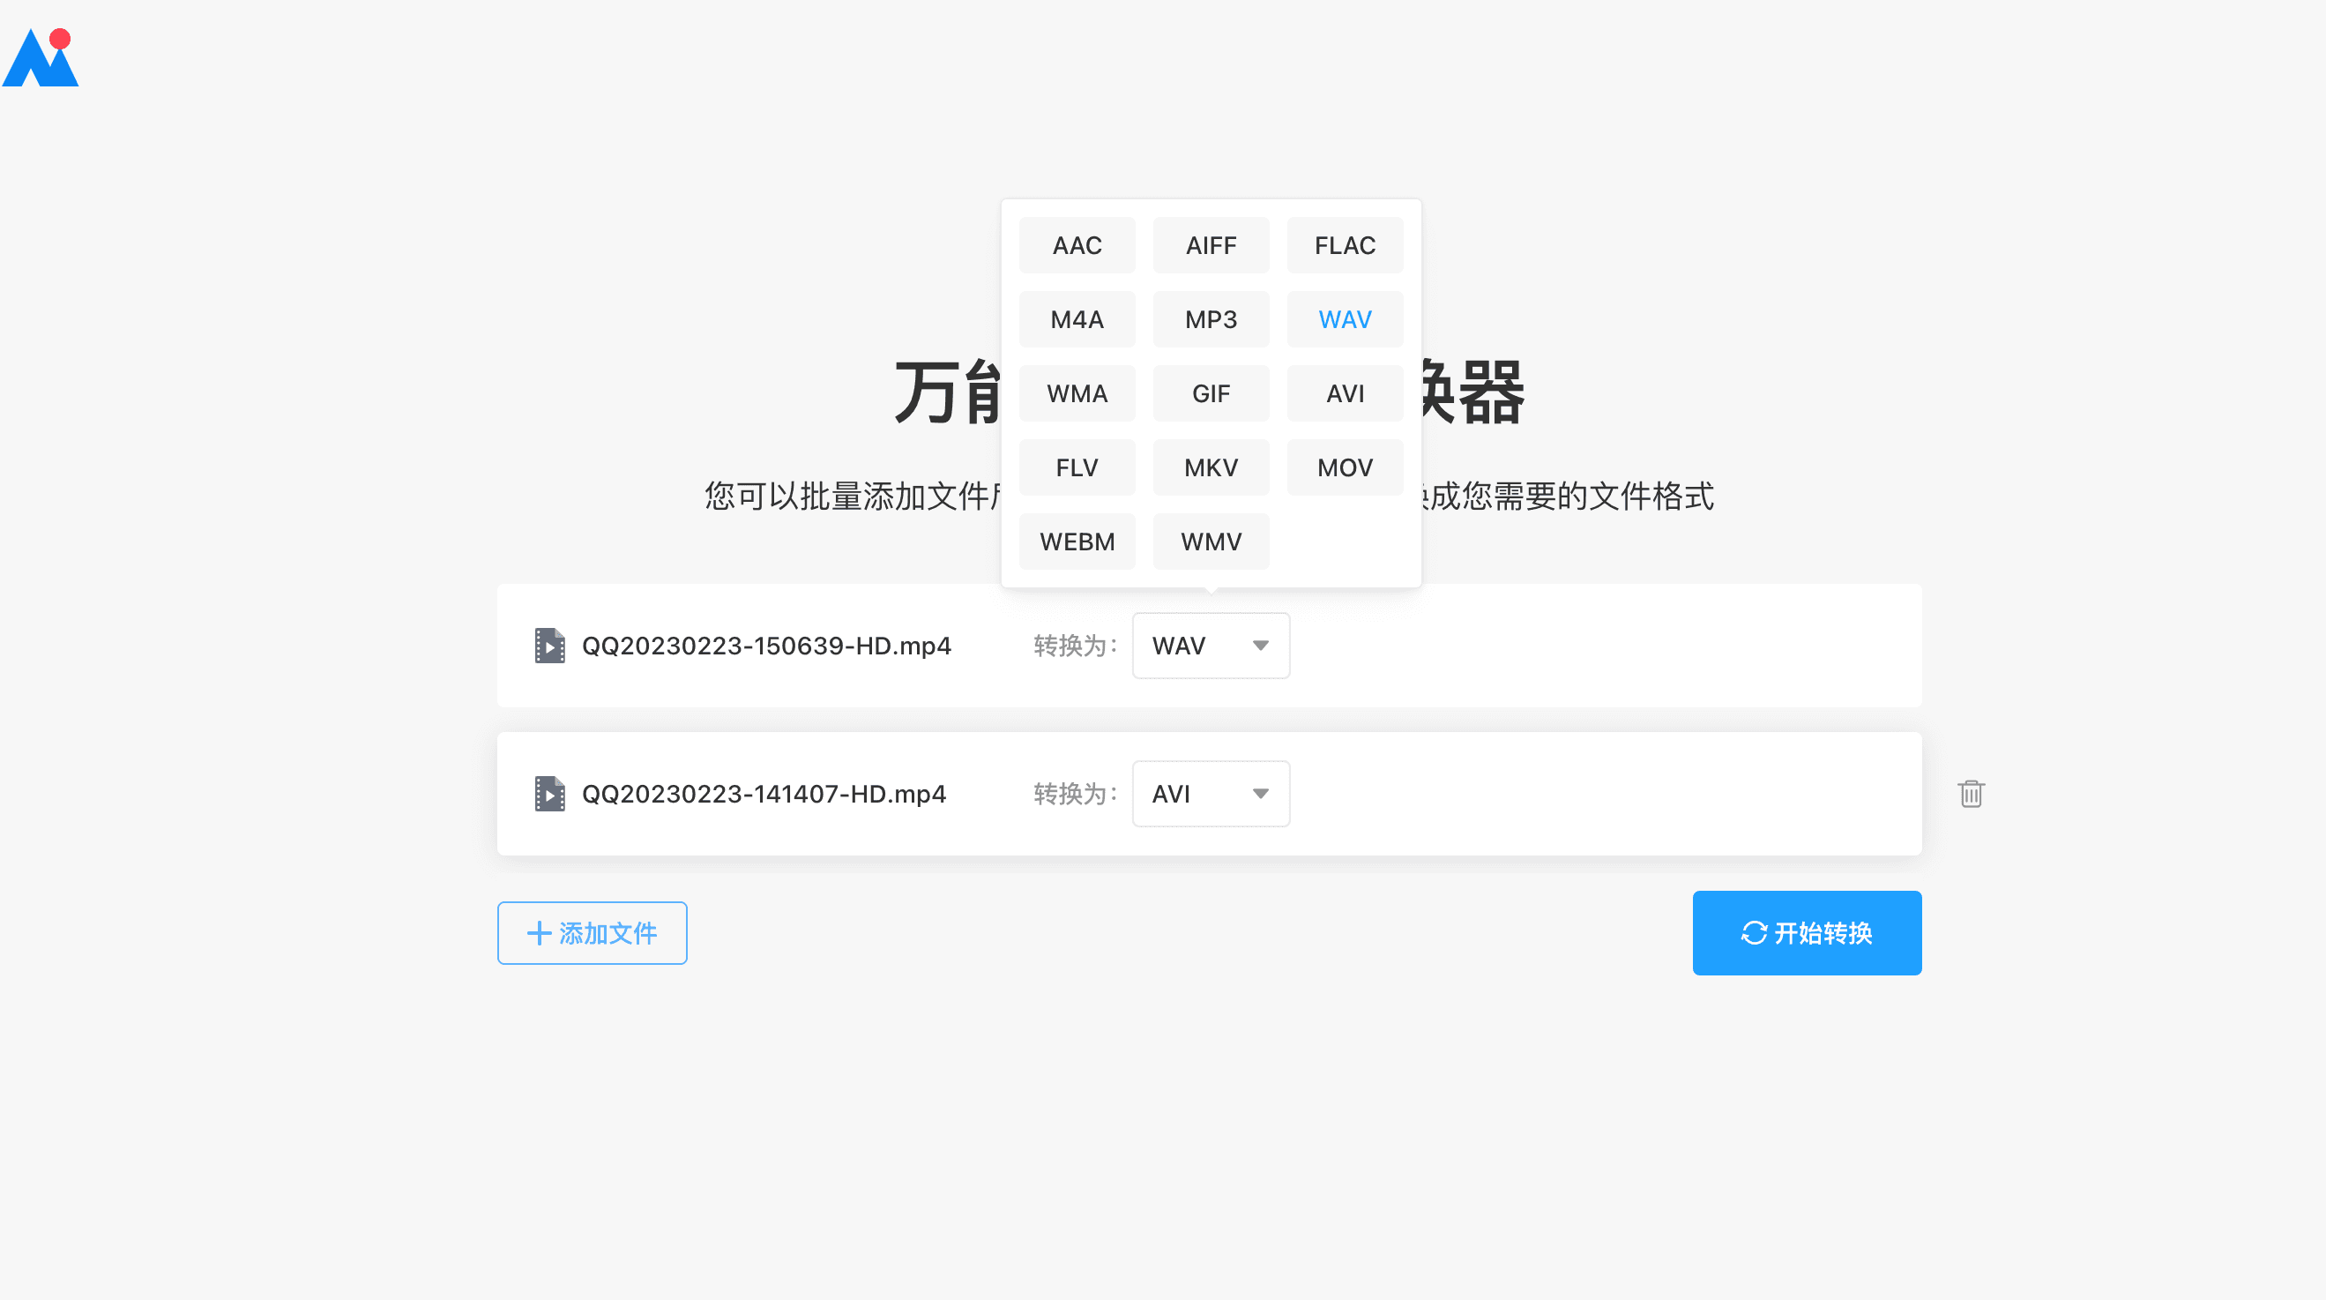Click the video file icon for QQ20230223-150639-HD.mp4
This screenshot has width=2326, height=1300.
(549, 646)
